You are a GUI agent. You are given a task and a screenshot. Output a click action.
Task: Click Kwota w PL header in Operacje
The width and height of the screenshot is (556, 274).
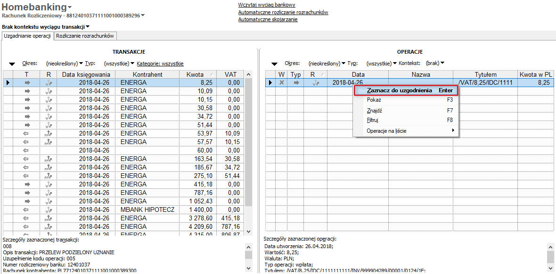536,74
